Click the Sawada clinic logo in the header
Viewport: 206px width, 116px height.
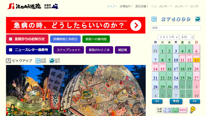point(24,6)
